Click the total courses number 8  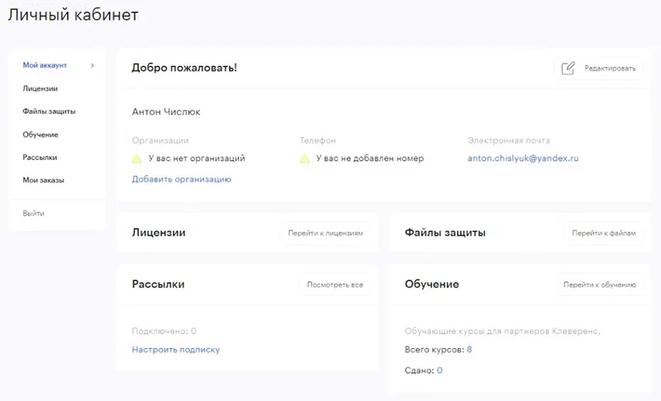469,350
